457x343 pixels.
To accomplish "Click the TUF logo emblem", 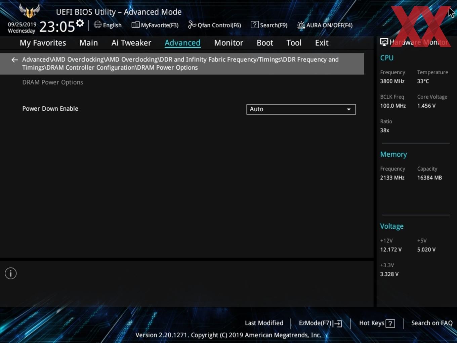I will point(30,11).
